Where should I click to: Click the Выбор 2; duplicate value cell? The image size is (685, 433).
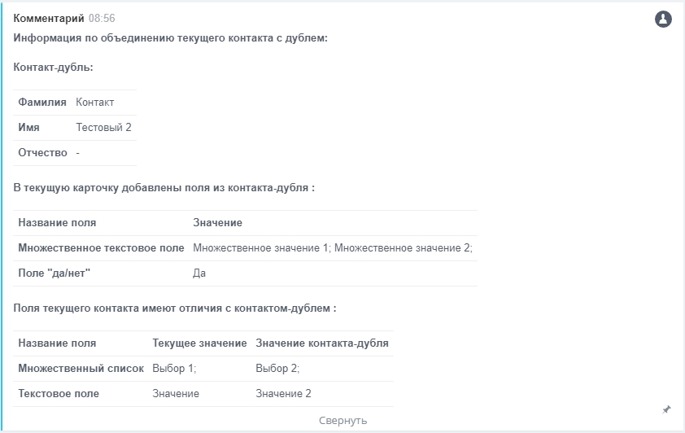coord(277,369)
